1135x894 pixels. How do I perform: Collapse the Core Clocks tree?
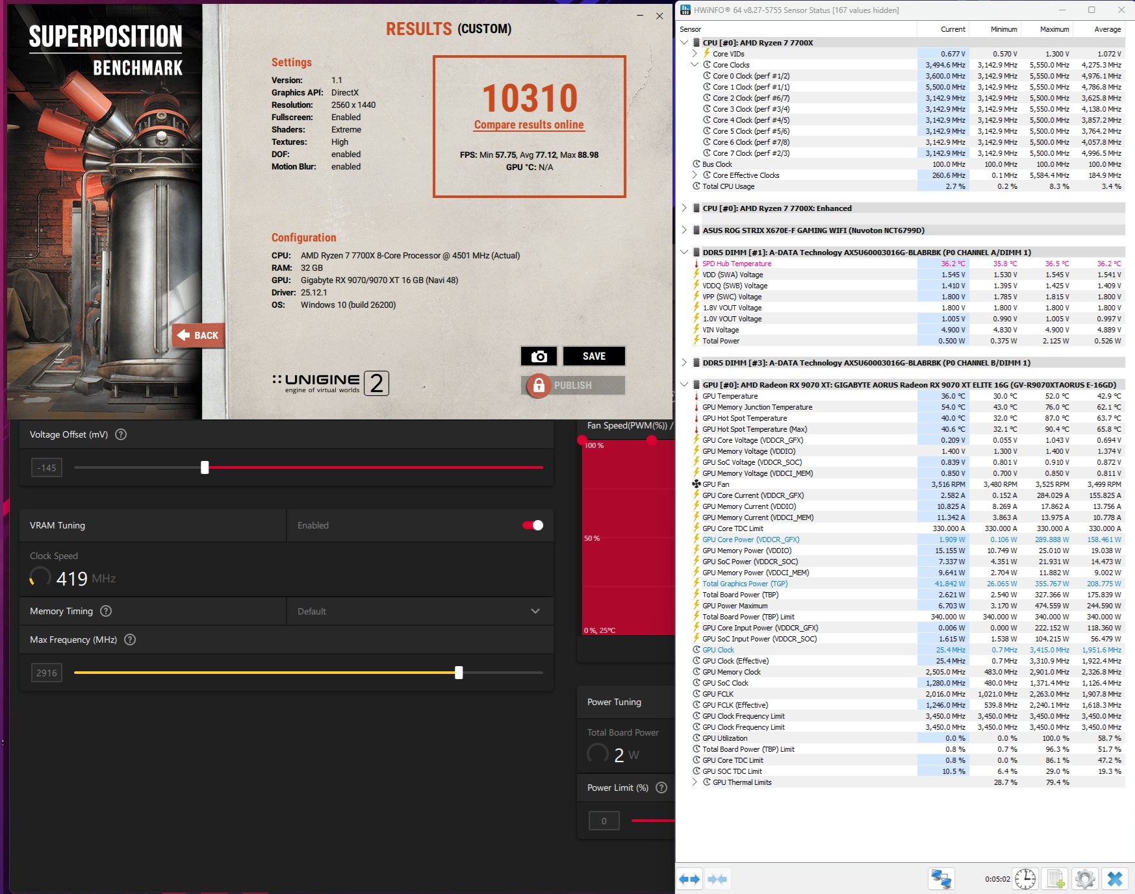coord(695,65)
